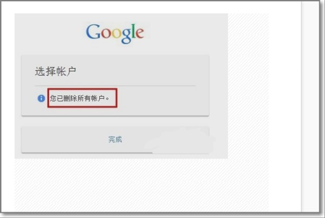The width and height of the screenshot is (325, 218).
Task: Click the red e in Google logo
Action: point(140,33)
